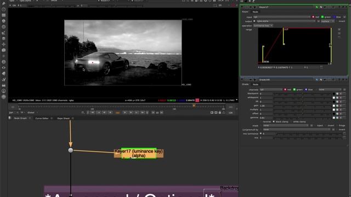Enable reverse checkbox in Grade panel
Screen dimensions: 351x197
261,121
